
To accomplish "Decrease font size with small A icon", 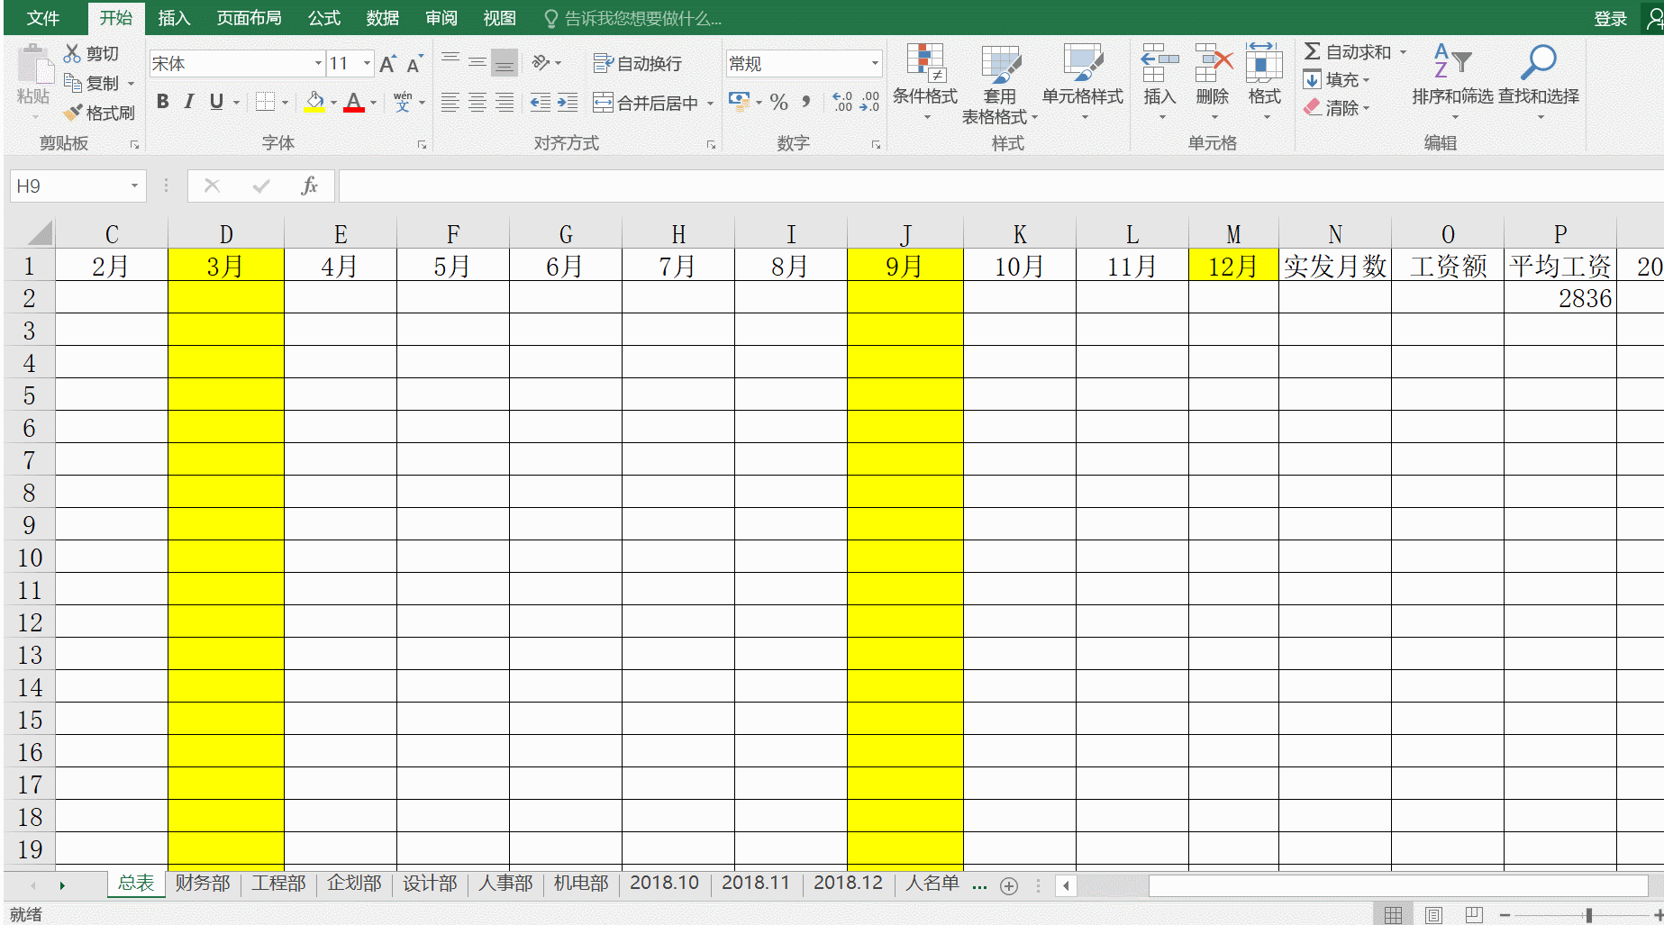I will tap(414, 64).
